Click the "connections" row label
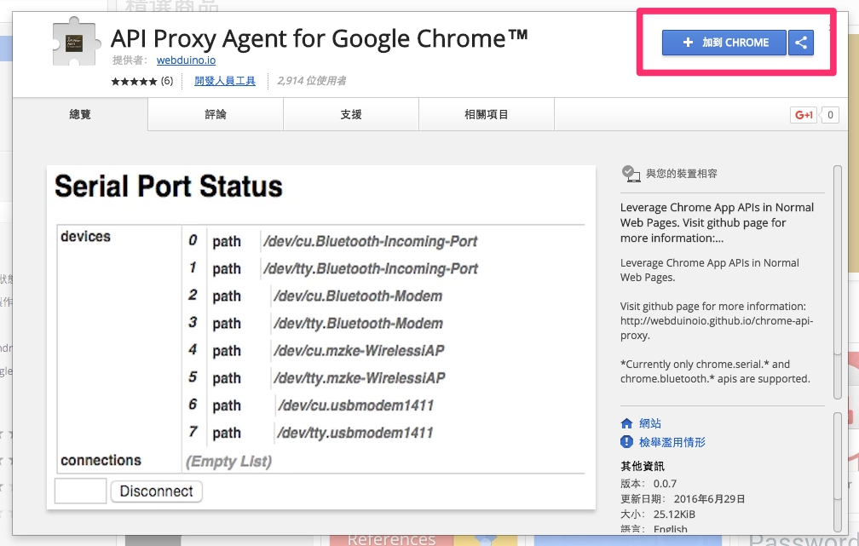The width and height of the screenshot is (859, 546). pyautogui.click(x=101, y=461)
